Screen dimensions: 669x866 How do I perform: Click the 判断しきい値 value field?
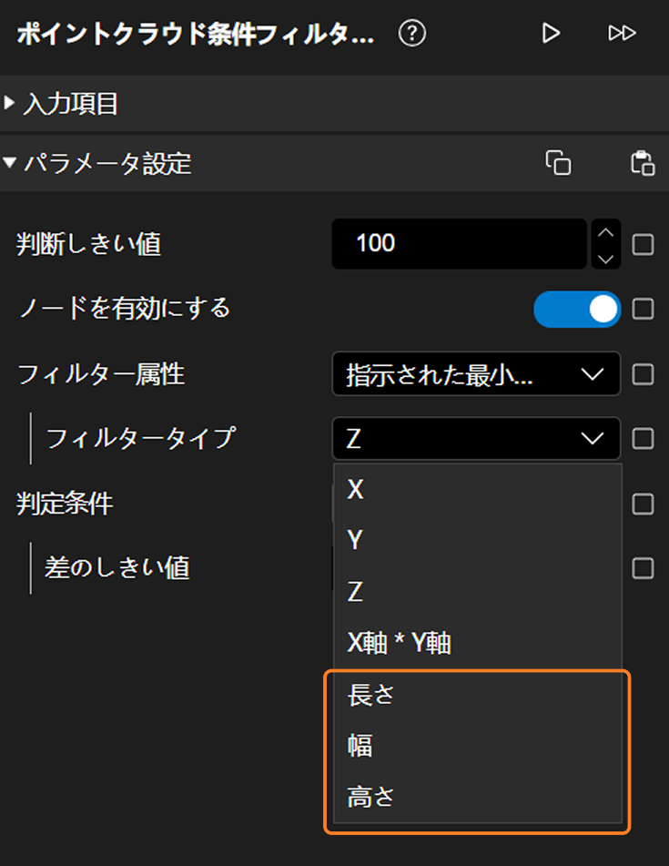coord(458,244)
